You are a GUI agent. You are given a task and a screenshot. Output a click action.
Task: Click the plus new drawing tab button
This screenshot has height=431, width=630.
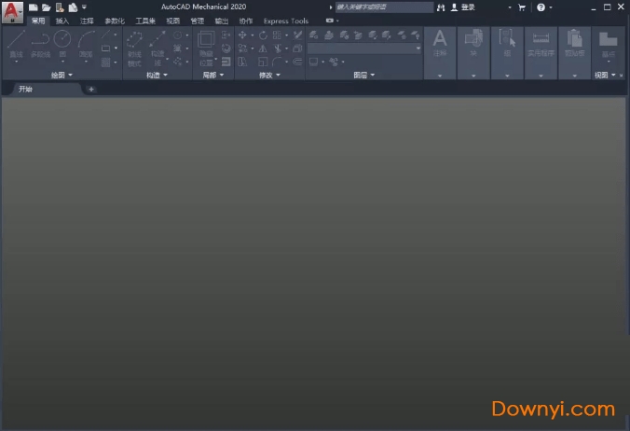coord(91,90)
